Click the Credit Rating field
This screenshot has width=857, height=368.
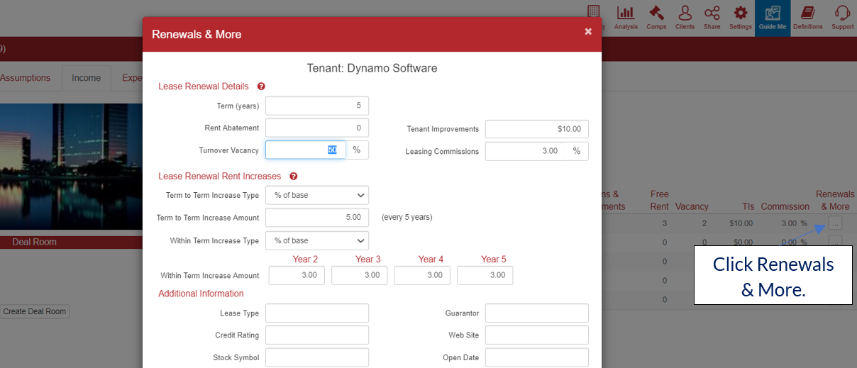pos(317,335)
